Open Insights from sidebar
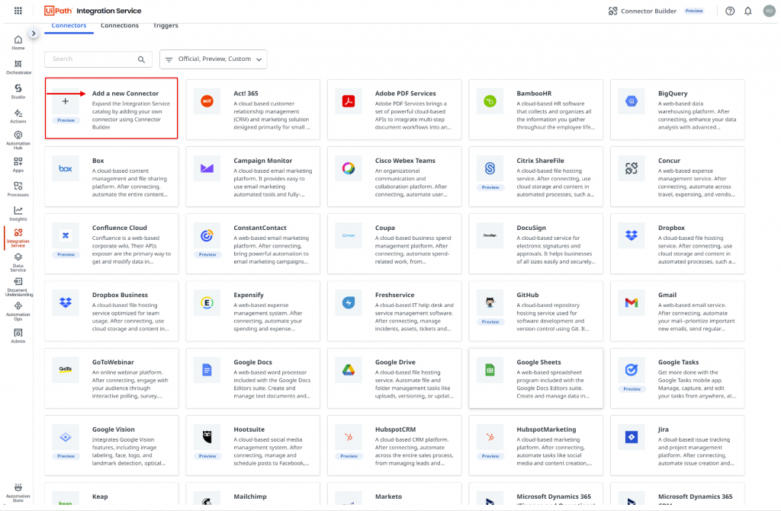The height and width of the screenshot is (511, 781). (18, 213)
